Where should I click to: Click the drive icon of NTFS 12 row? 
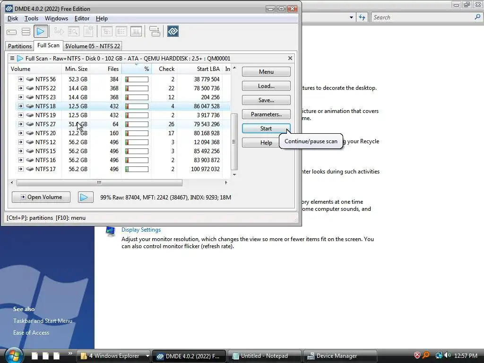[x=30, y=142]
